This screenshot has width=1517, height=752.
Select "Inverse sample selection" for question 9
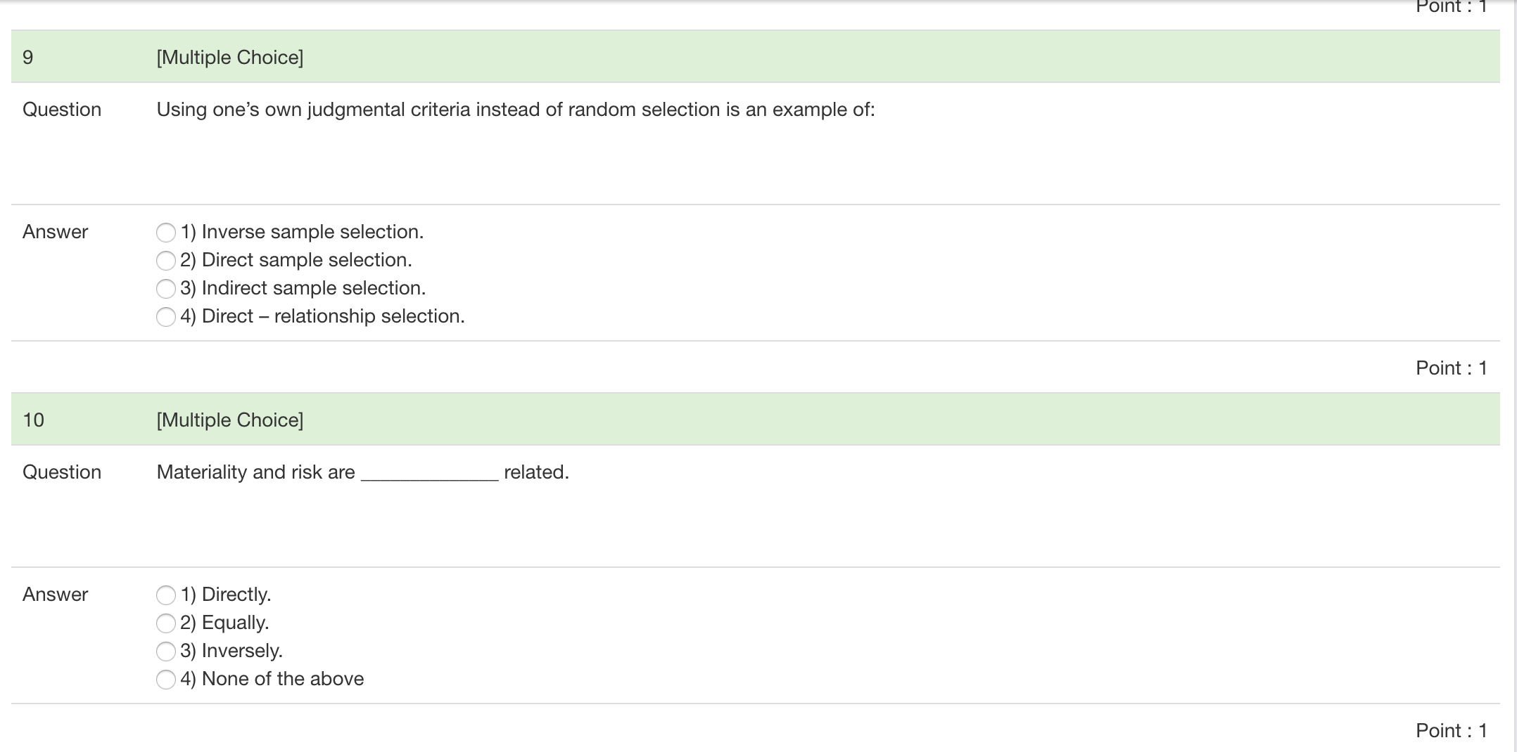point(166,232)
